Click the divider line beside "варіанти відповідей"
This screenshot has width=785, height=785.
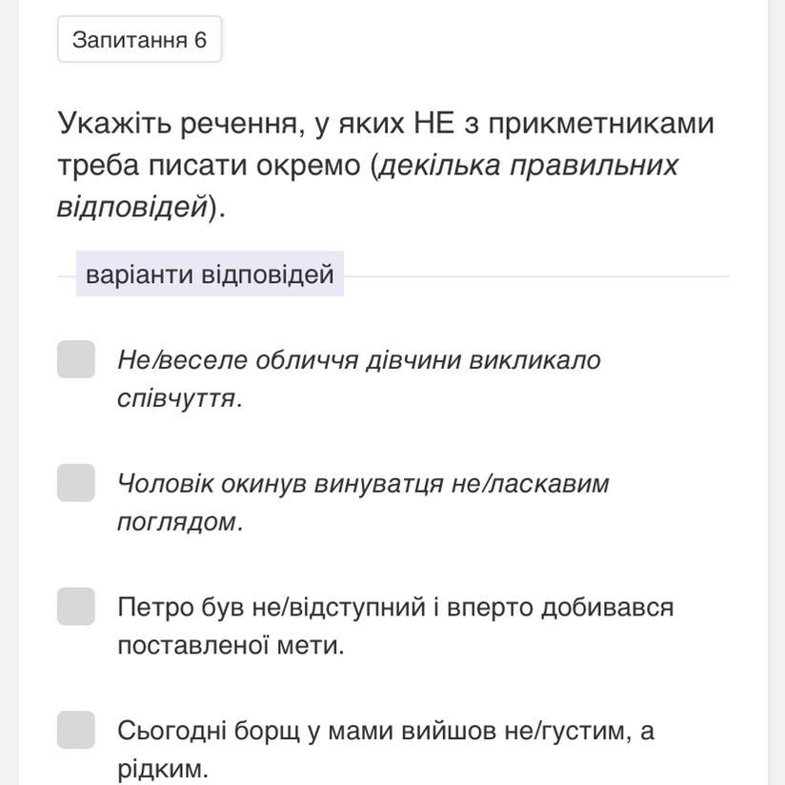[536, 276]
